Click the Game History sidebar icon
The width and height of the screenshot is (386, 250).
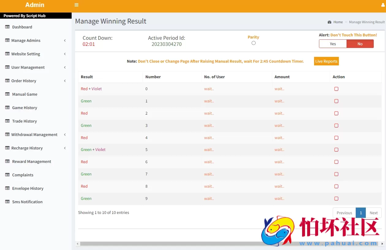(x=7, y=108)
